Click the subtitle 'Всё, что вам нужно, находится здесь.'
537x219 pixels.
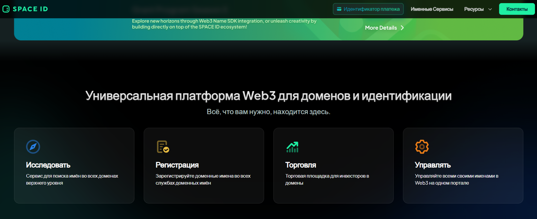268,112
